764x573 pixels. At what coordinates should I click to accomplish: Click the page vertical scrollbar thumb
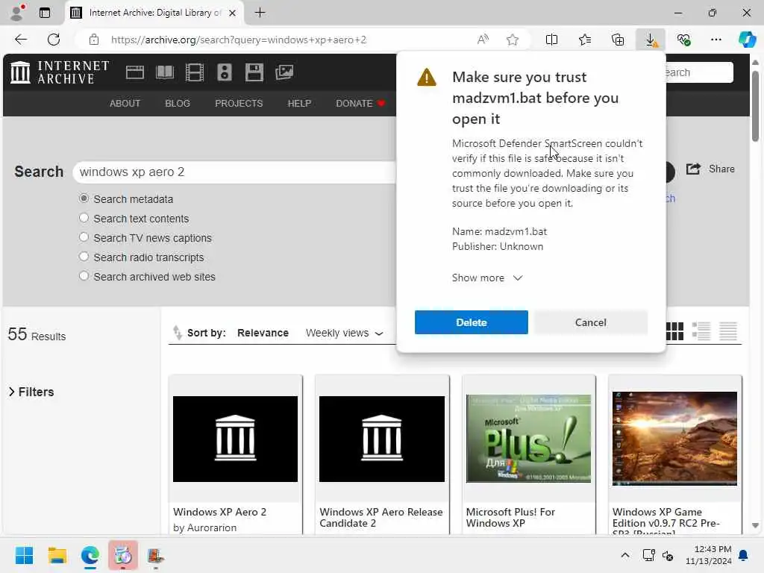[x=755, y=106]
